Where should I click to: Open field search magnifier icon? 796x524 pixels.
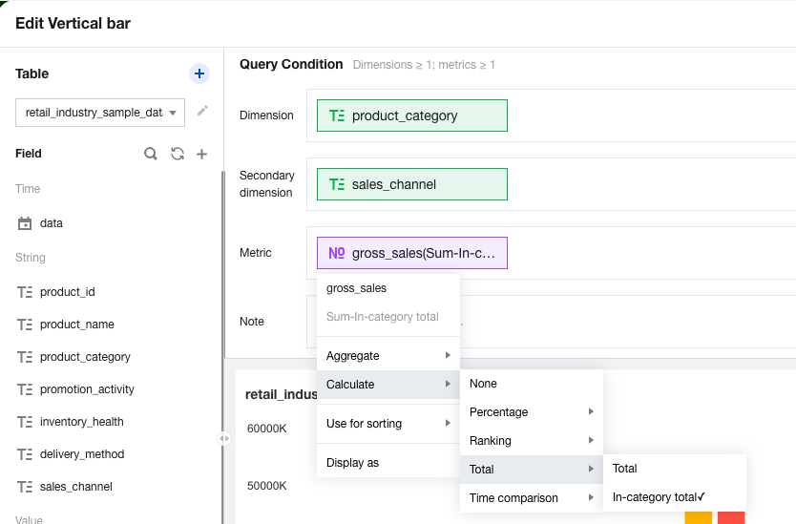[x=151, y=154]
